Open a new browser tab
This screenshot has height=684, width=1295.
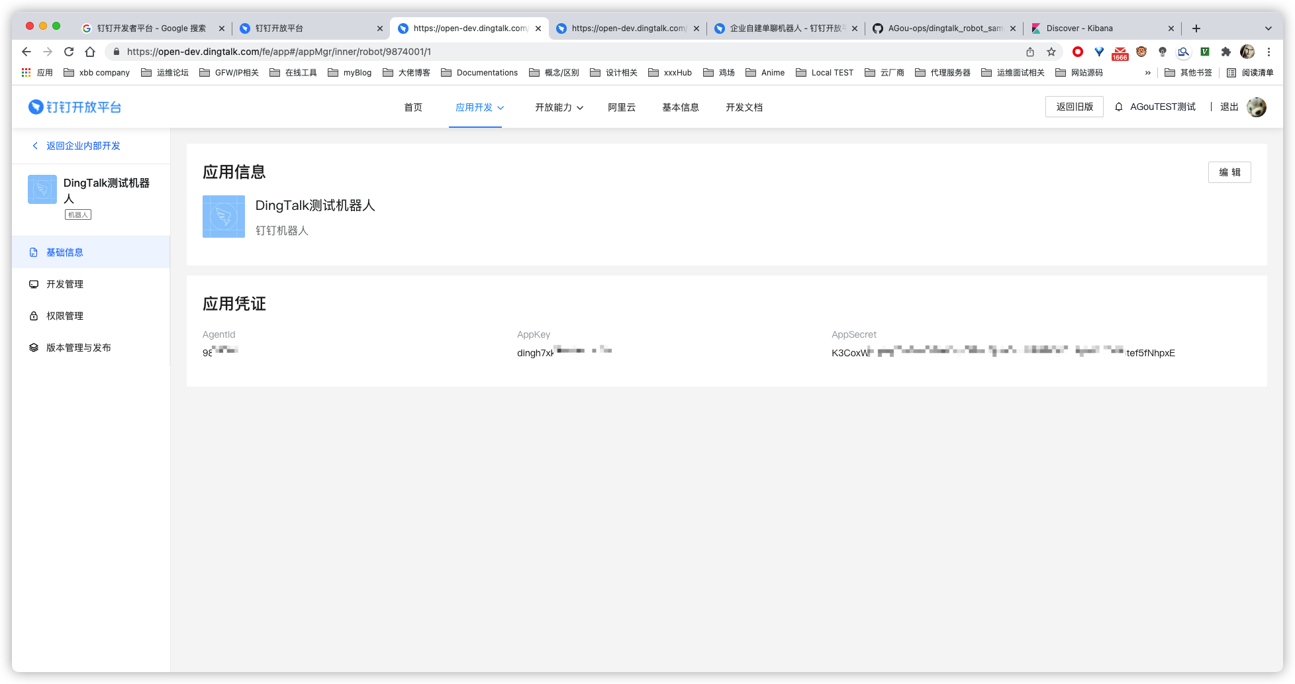pos(1196,28)
